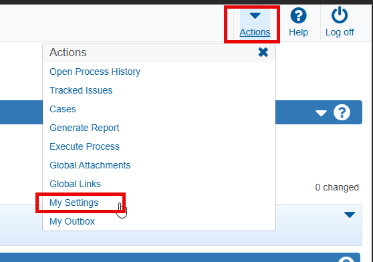373x262 pixels.
Task: Open Process History from Actions menu
Action: coord(95,72)
